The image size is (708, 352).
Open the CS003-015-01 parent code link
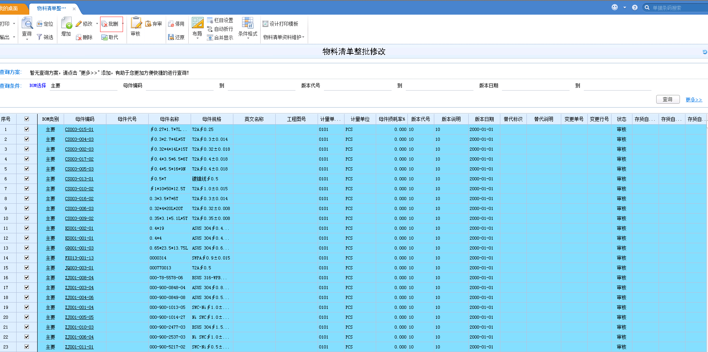pos(79,129)
